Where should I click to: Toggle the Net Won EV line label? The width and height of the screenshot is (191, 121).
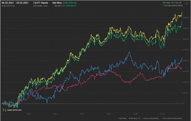coord(135,118)
